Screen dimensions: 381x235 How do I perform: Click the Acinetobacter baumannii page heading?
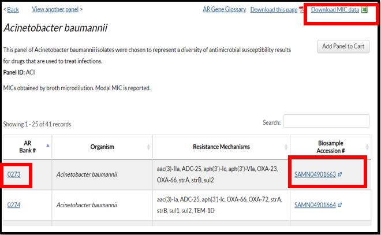[x=55, y=28]
